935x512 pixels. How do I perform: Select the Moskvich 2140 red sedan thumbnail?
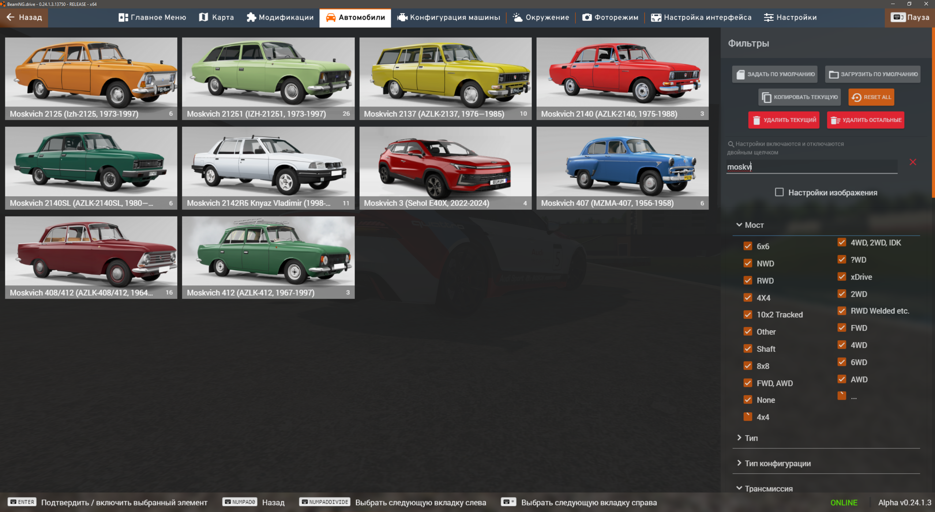[x=623, y=79]
